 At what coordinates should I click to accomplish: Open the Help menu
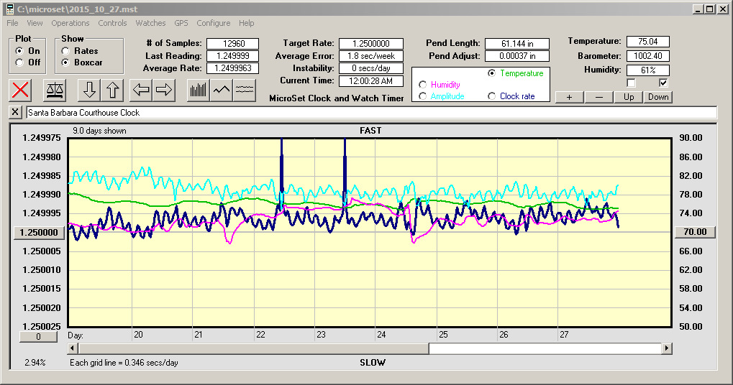click(x=246, y=23)
